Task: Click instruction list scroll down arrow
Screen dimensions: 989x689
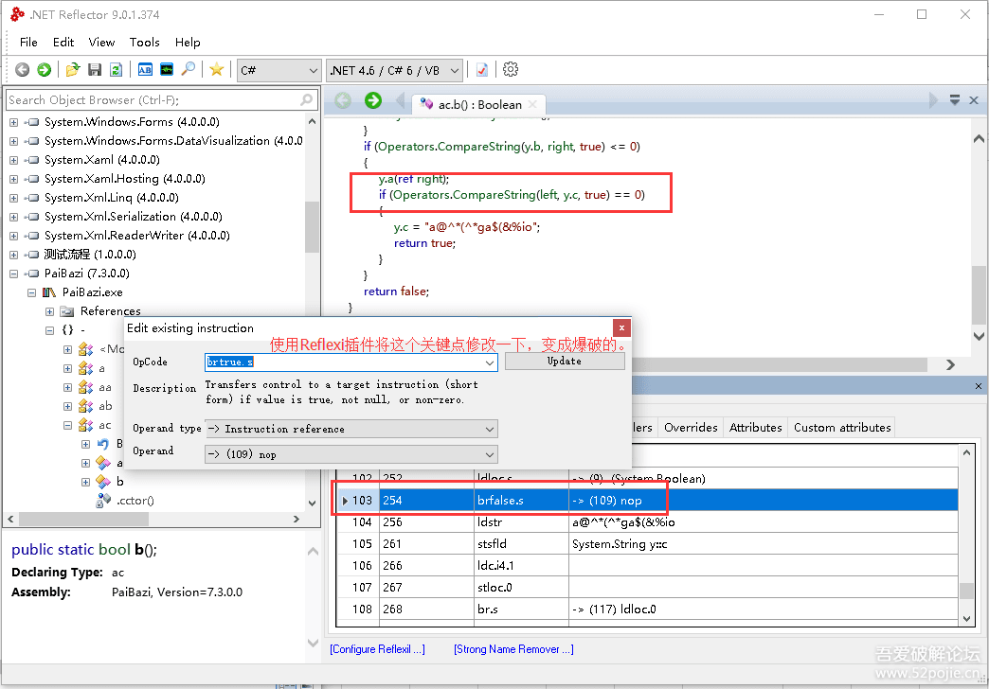Action: [x=966, y=619]
